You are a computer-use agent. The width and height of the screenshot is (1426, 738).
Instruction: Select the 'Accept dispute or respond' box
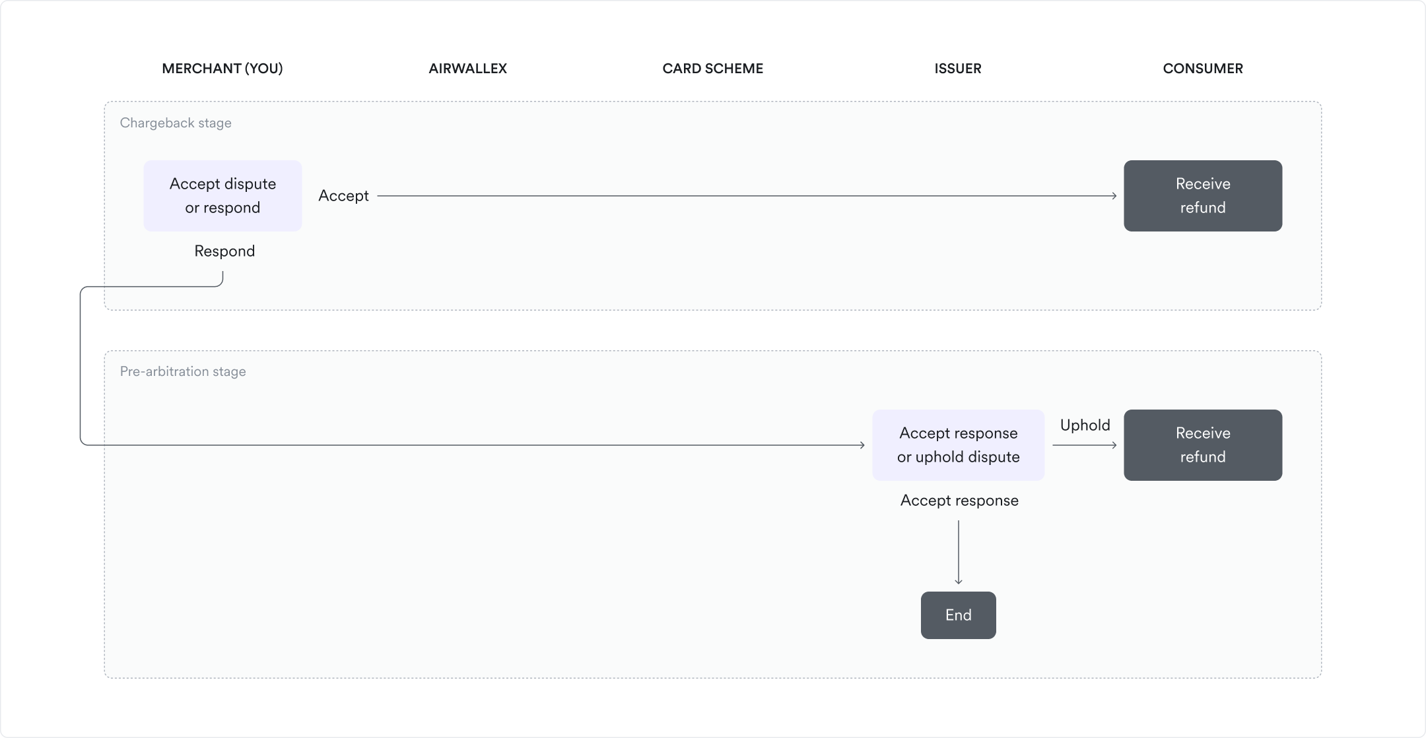point(222,196)
